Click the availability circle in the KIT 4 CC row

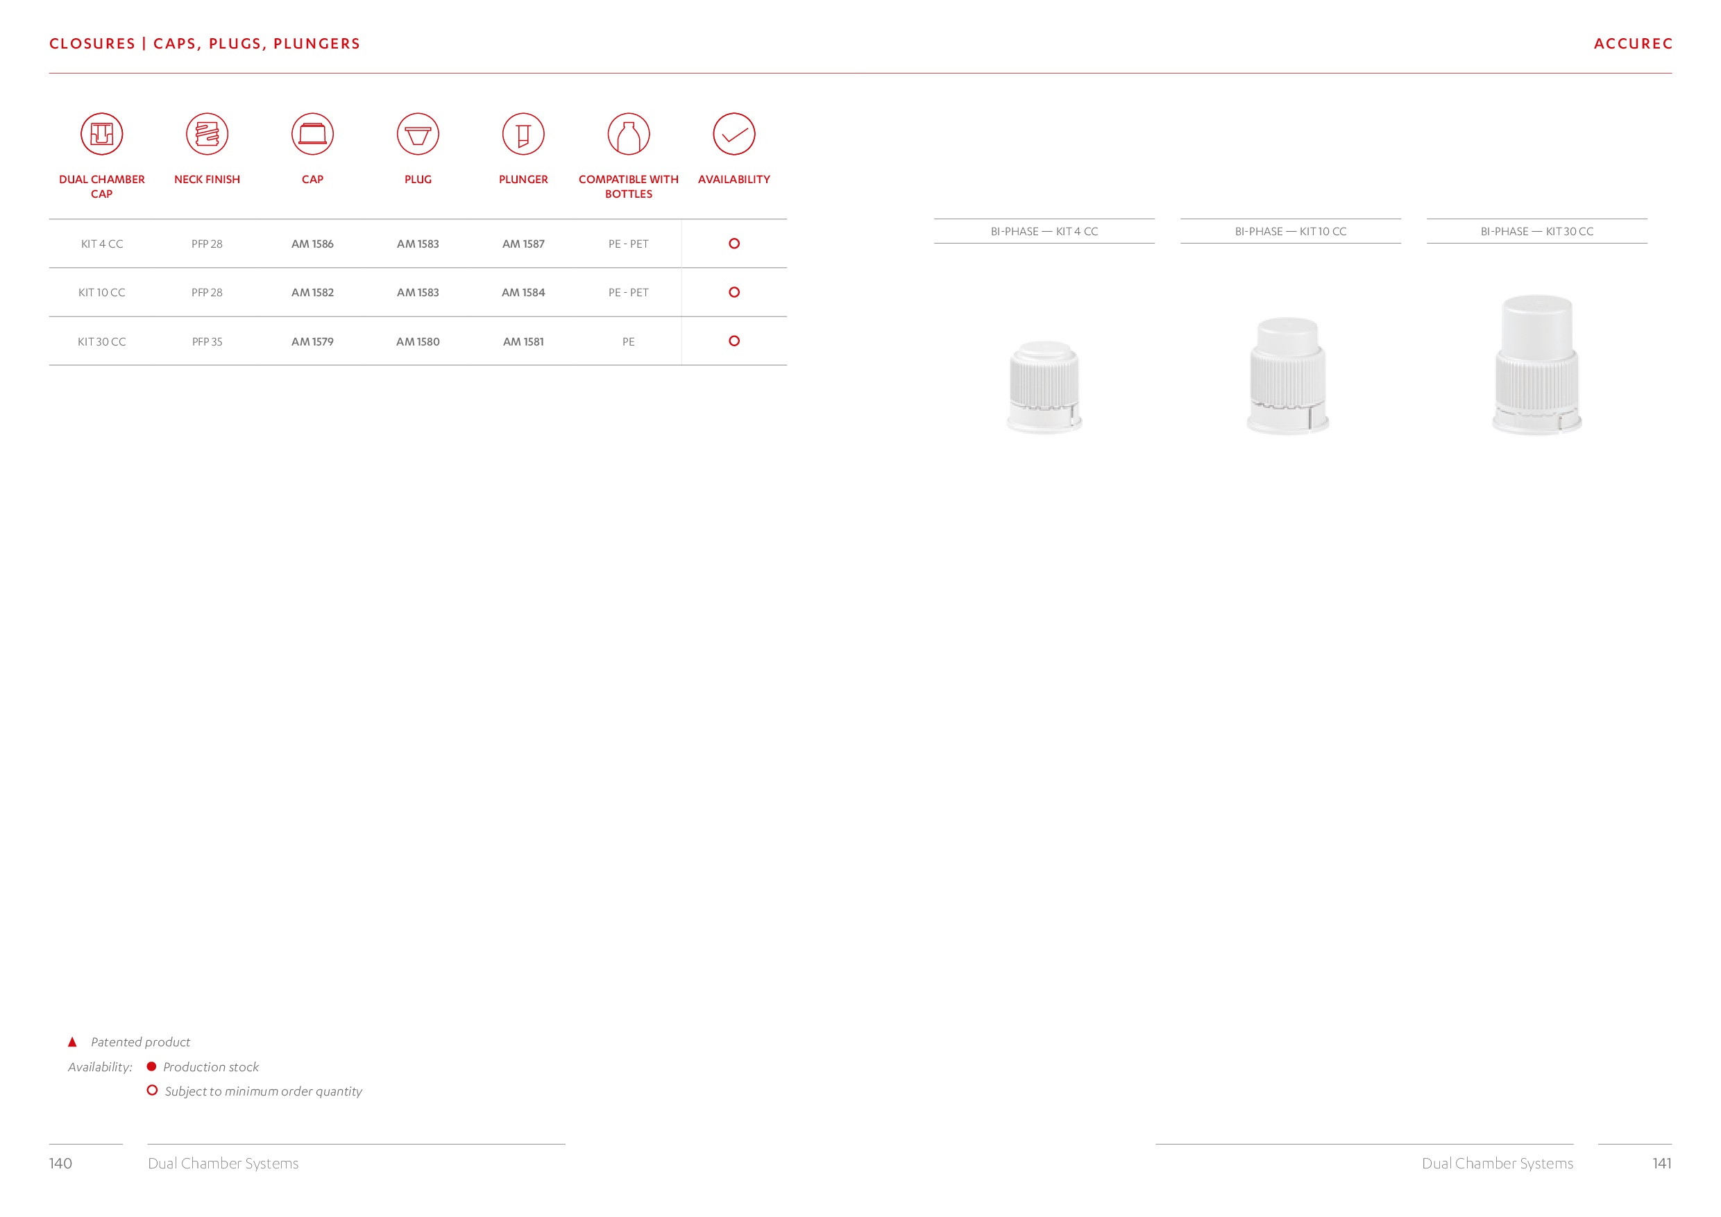[x=735, y=244]
